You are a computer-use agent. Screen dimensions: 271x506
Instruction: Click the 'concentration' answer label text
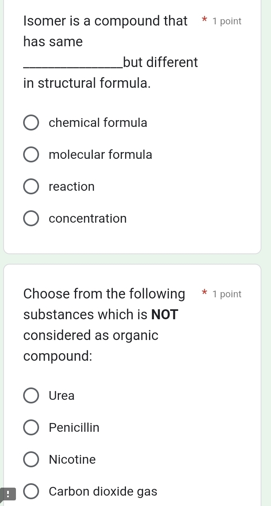88,219
